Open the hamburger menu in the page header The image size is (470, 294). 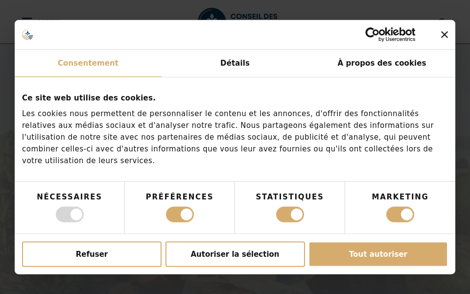27,19
